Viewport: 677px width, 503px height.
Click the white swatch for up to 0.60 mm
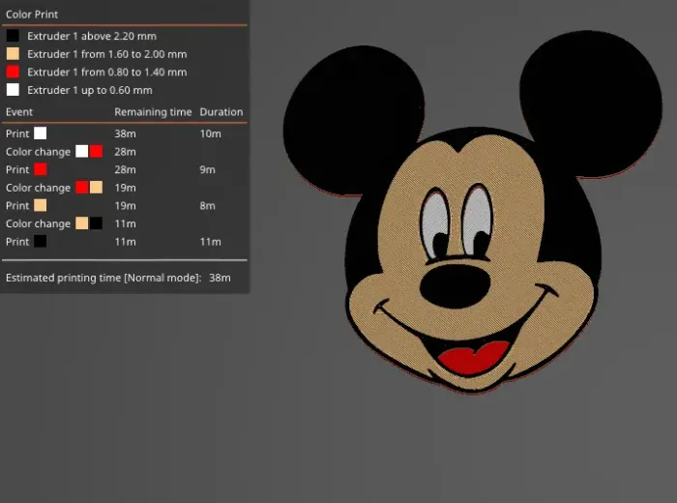[13, 90]
